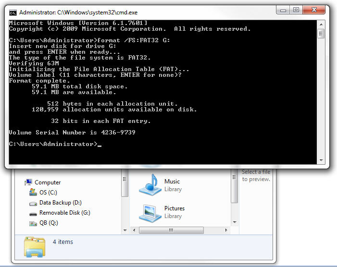Screen dimensions: 337x267
Task: Click the OS (C:) Windows drive icon
Action: pyautogui.click(x=33, y=192)
